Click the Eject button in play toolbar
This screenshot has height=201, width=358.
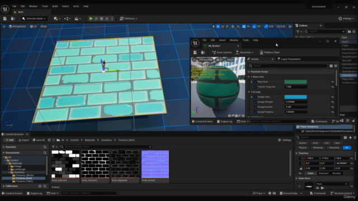coord(107,18)
